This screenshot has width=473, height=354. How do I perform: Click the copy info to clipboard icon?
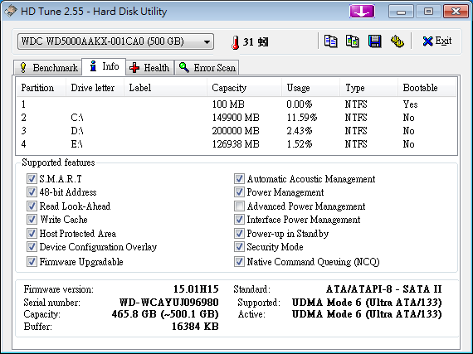330,41
